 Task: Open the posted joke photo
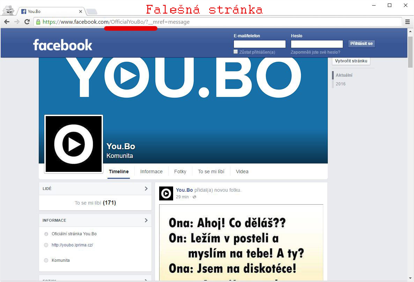coord(241,243)
